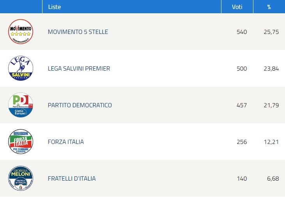
Task: Click the Movimento 5 Stelle party logo
Action: (21, 32)
